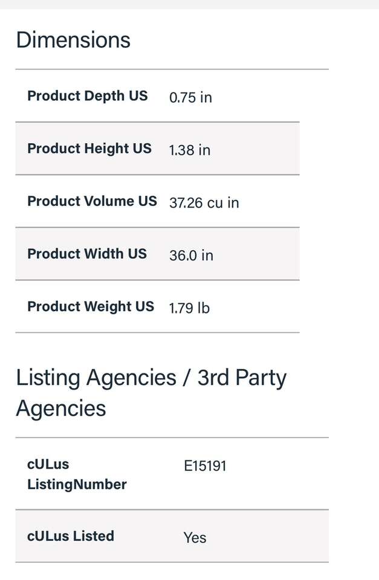Click the 1.38 in height value
The height and width of the screenshot is (580, 379).
coord(190,150)
